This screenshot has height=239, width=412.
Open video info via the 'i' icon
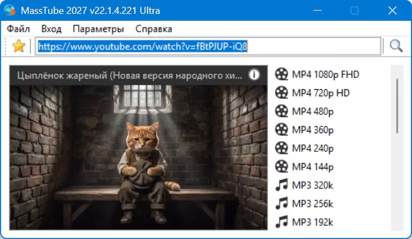click(x=254, y=75)
